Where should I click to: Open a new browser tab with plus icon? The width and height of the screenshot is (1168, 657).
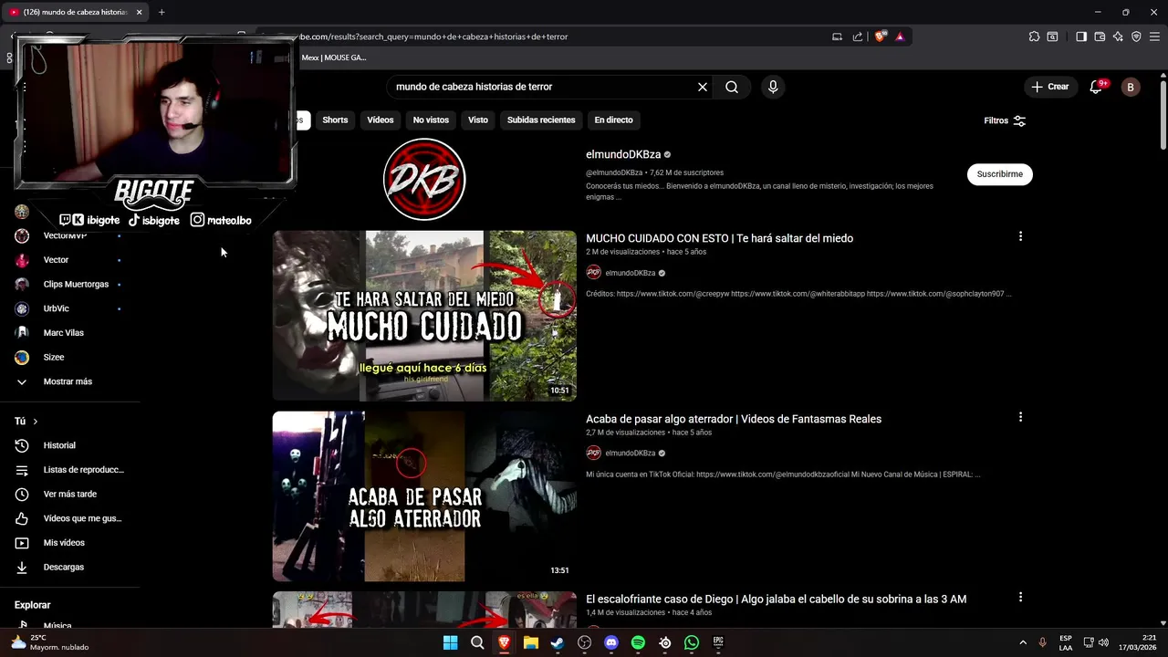[x=162, y=12]
